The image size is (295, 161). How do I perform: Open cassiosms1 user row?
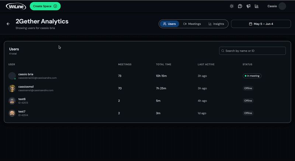pos(147,88)
